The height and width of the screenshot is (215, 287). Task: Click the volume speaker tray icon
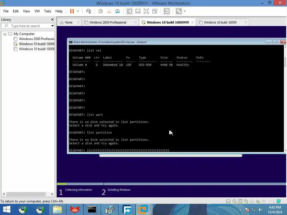coord(260,210)
